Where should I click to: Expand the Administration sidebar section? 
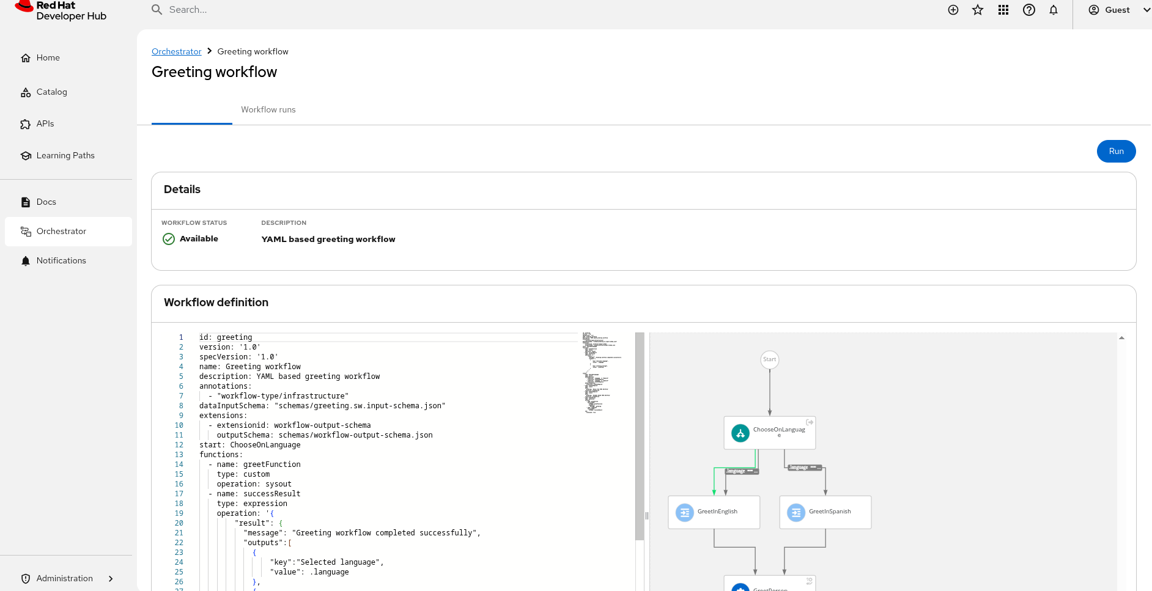(x=67, y=578)
